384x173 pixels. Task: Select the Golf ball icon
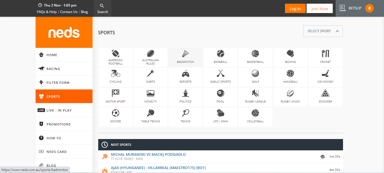(255, 74)
